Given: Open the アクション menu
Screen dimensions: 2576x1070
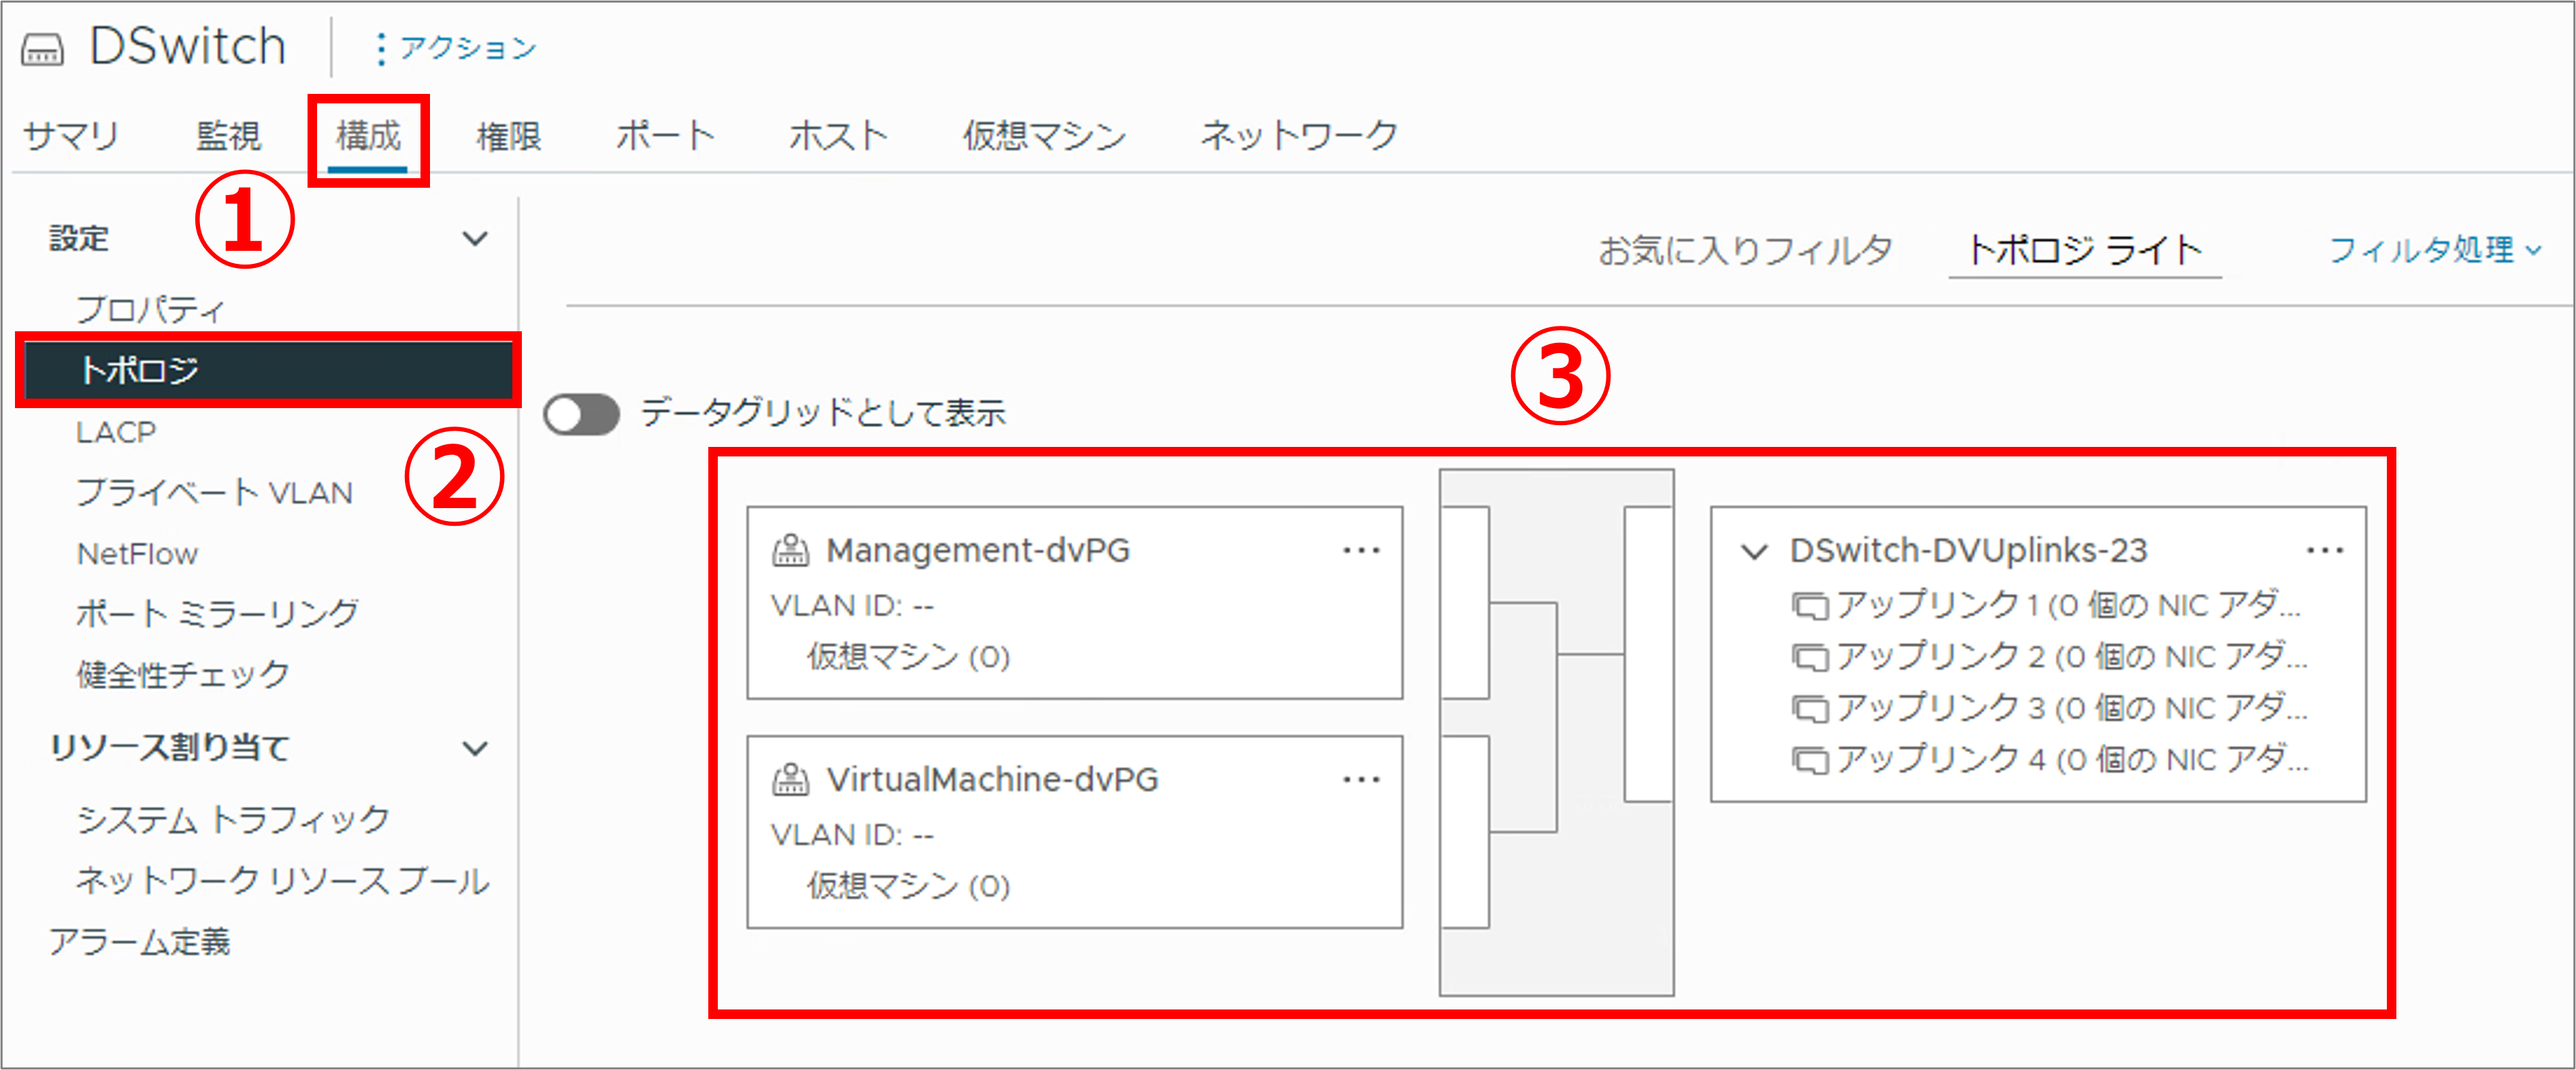Looking at the screenshot, I should [456, 47].
